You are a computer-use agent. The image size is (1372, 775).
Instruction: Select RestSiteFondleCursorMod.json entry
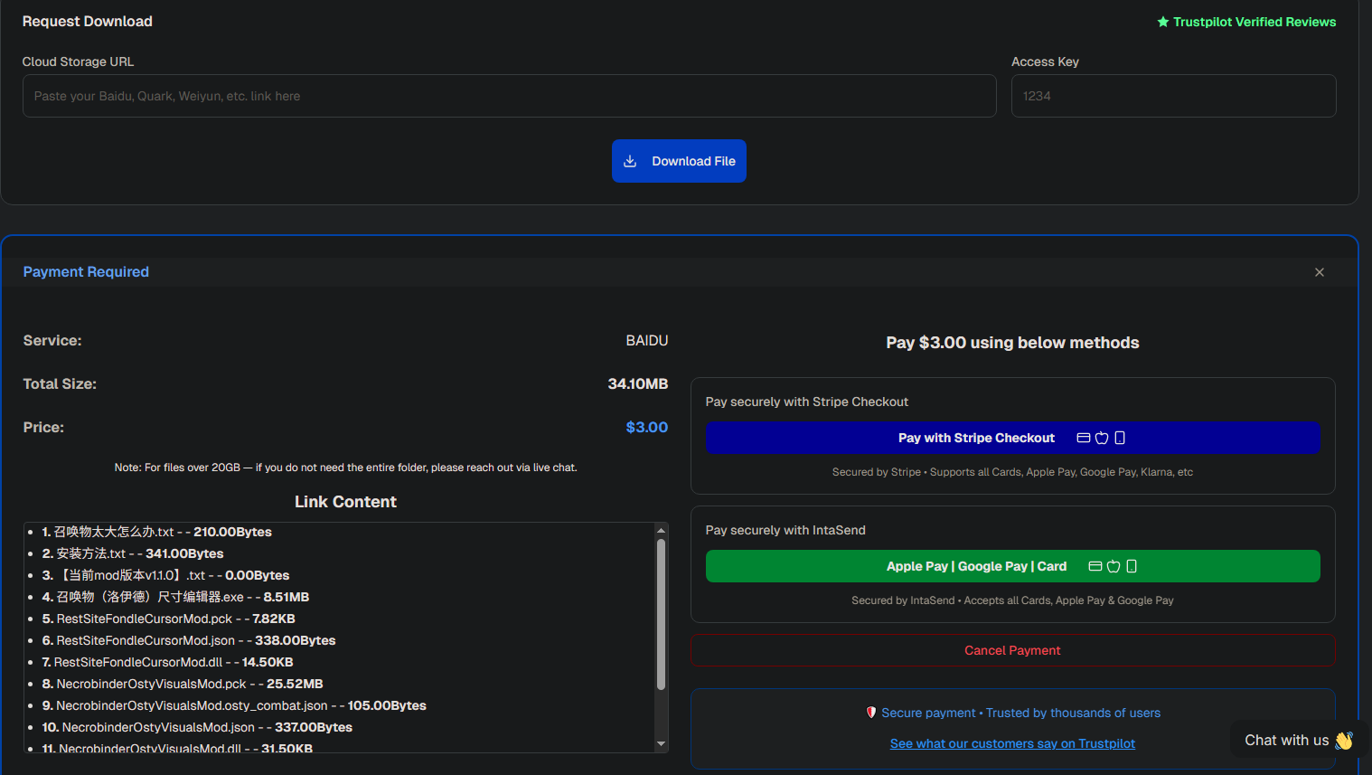(189, 640)
